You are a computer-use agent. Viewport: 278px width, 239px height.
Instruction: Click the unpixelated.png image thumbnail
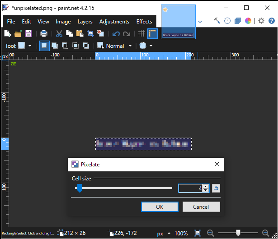[x=178, y=22]
